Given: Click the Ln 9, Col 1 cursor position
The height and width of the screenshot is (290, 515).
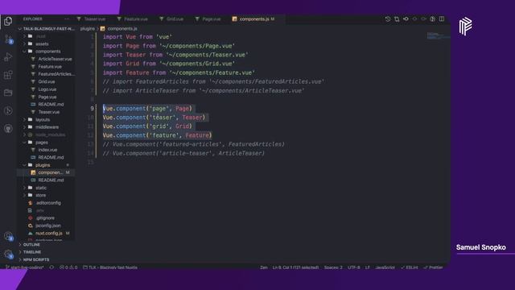Looking at the screenshot, I should click(295, 267).
